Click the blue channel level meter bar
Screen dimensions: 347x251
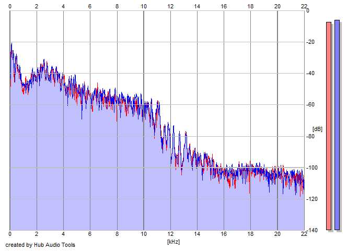pyautogui.click(x=337, y=125)
